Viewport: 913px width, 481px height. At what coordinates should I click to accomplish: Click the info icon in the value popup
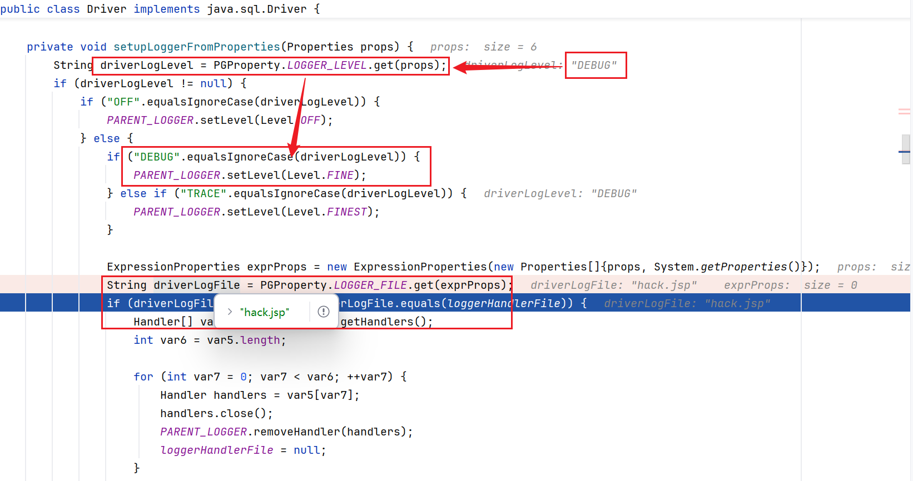click(324, 312)
